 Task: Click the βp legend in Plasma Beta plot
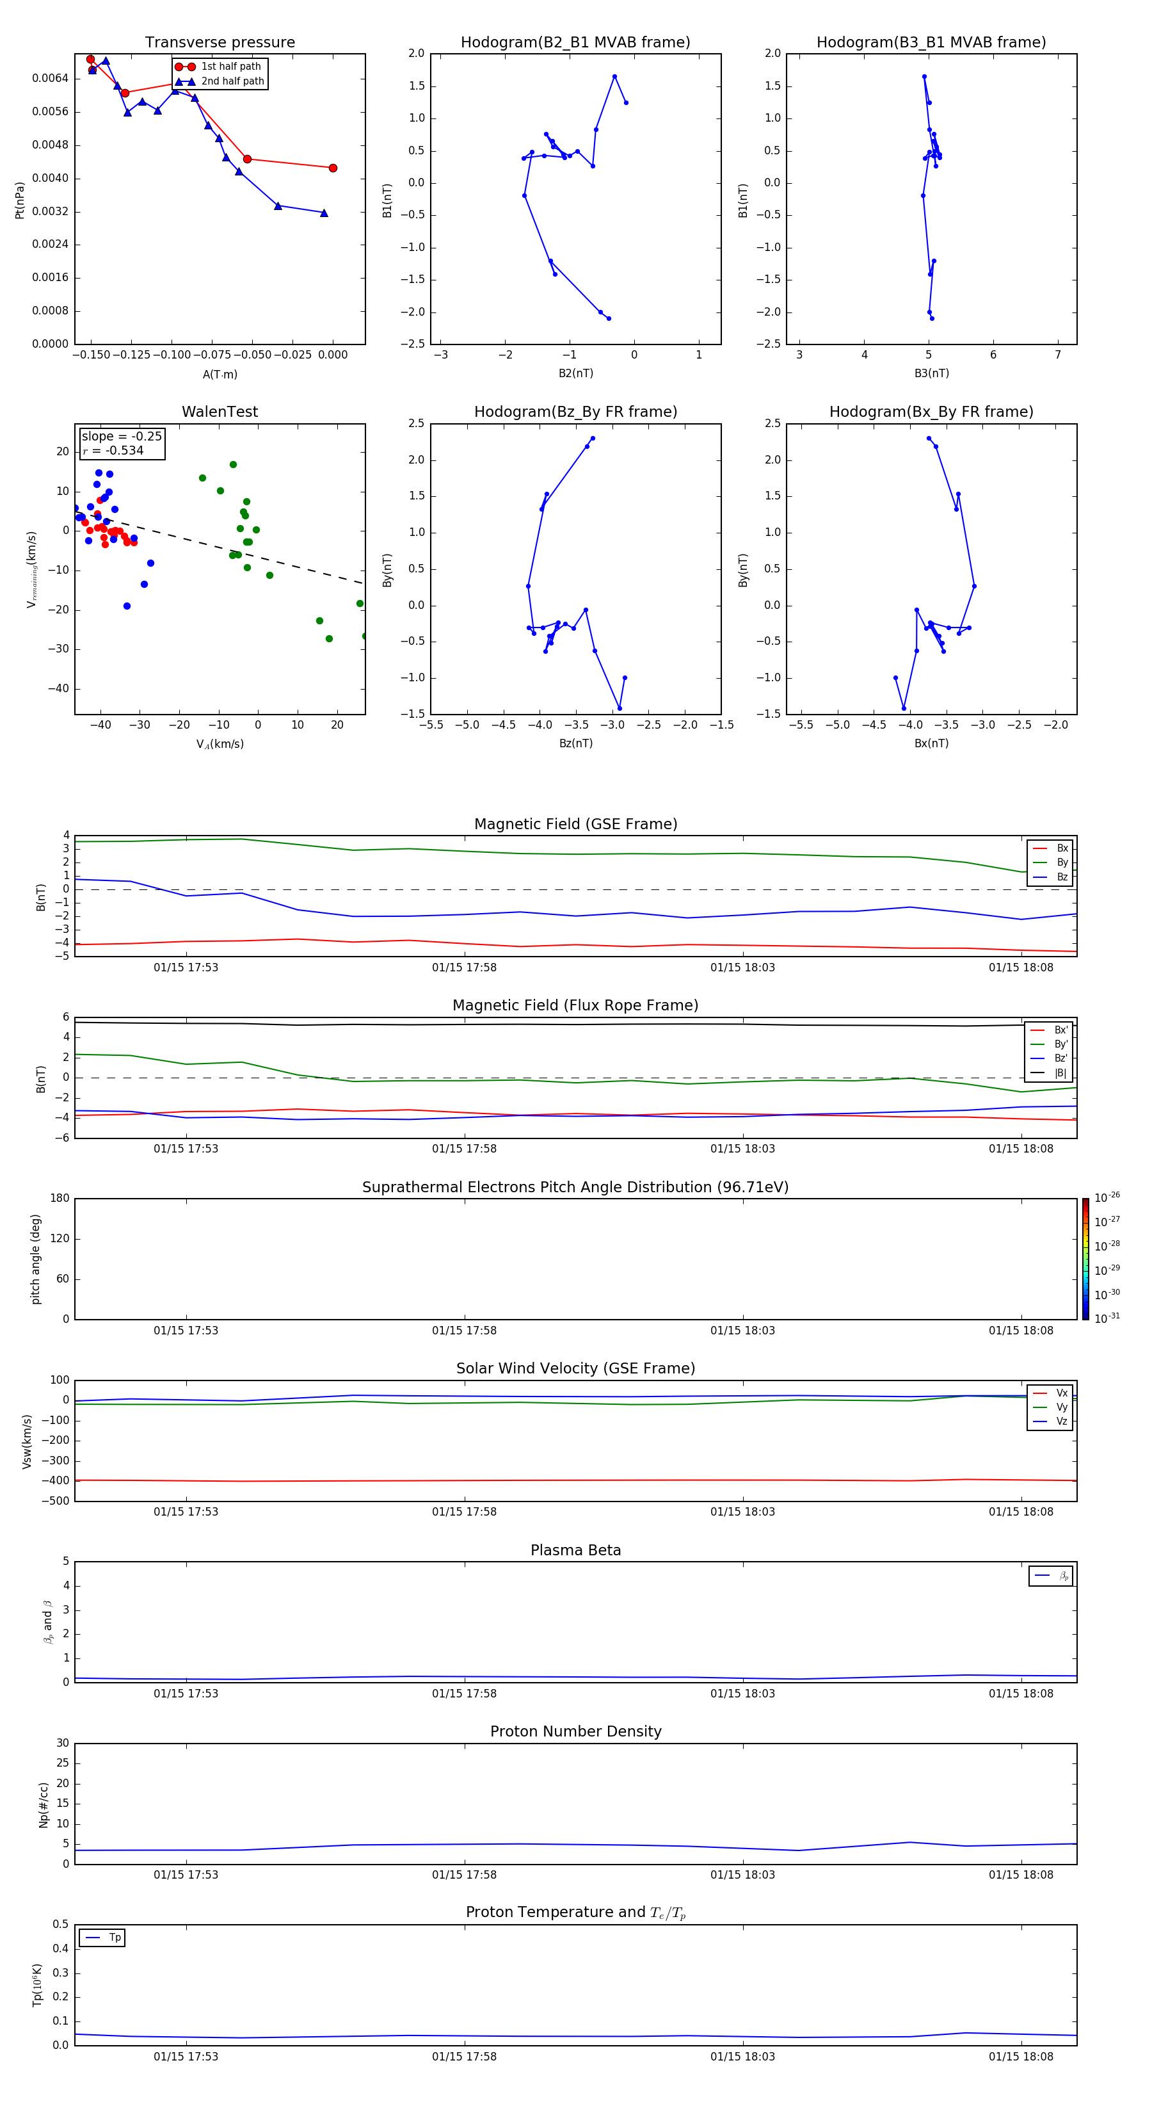click(x=1051, y=1576)
